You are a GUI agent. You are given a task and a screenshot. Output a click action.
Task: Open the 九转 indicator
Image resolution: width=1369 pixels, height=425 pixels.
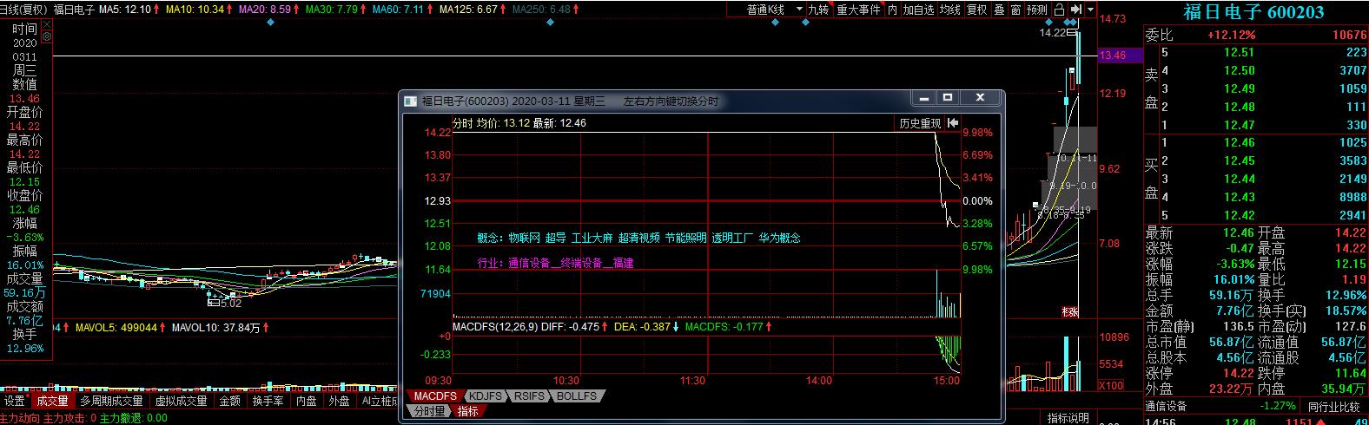click(818, 10)
